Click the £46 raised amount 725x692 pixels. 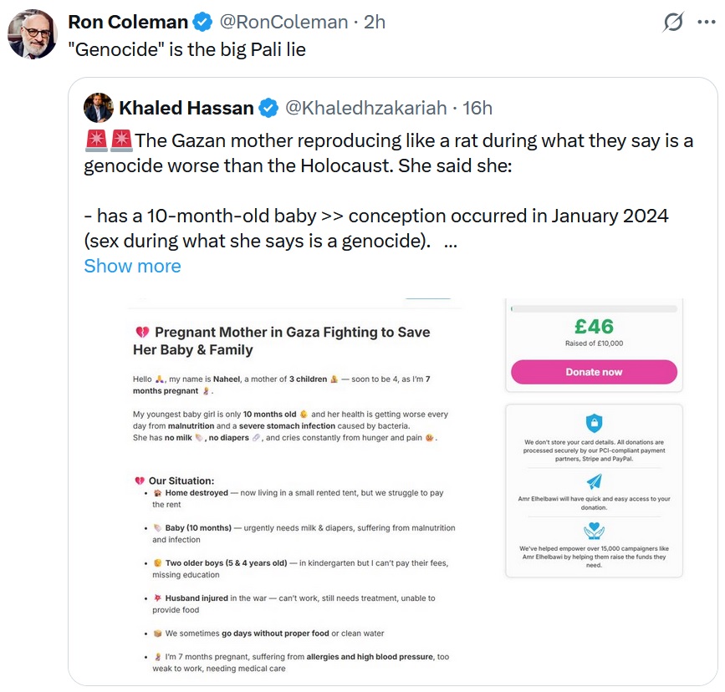tap(595, 327)
